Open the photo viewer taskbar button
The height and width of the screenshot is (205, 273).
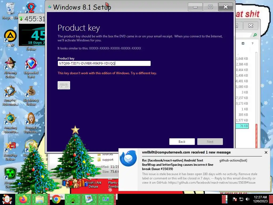pyautogui.click(x=89, y=199)
